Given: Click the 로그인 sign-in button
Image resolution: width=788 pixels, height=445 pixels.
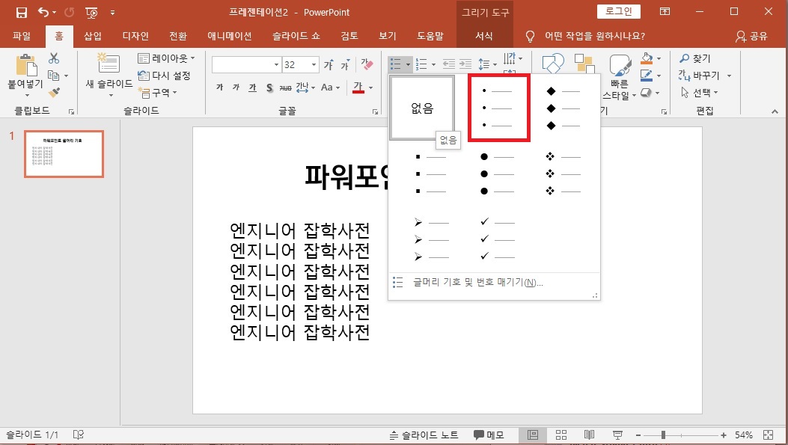Looking at the screenshot, I should [619, 11].
